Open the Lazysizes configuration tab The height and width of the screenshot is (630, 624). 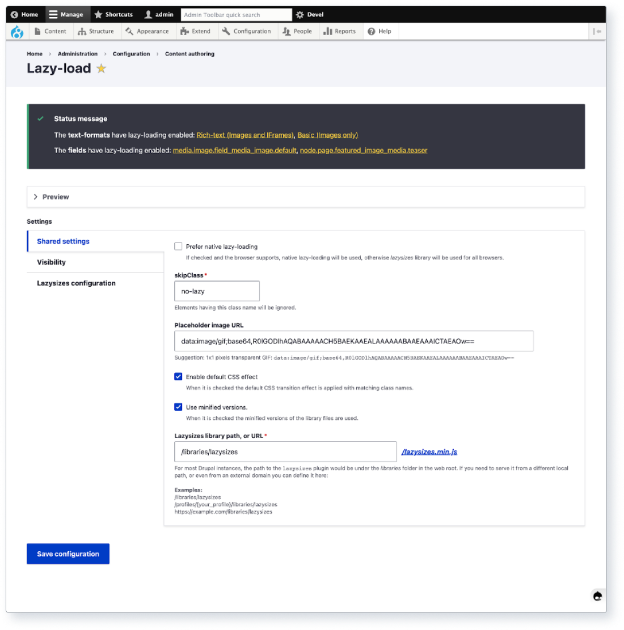coord(75,283)
